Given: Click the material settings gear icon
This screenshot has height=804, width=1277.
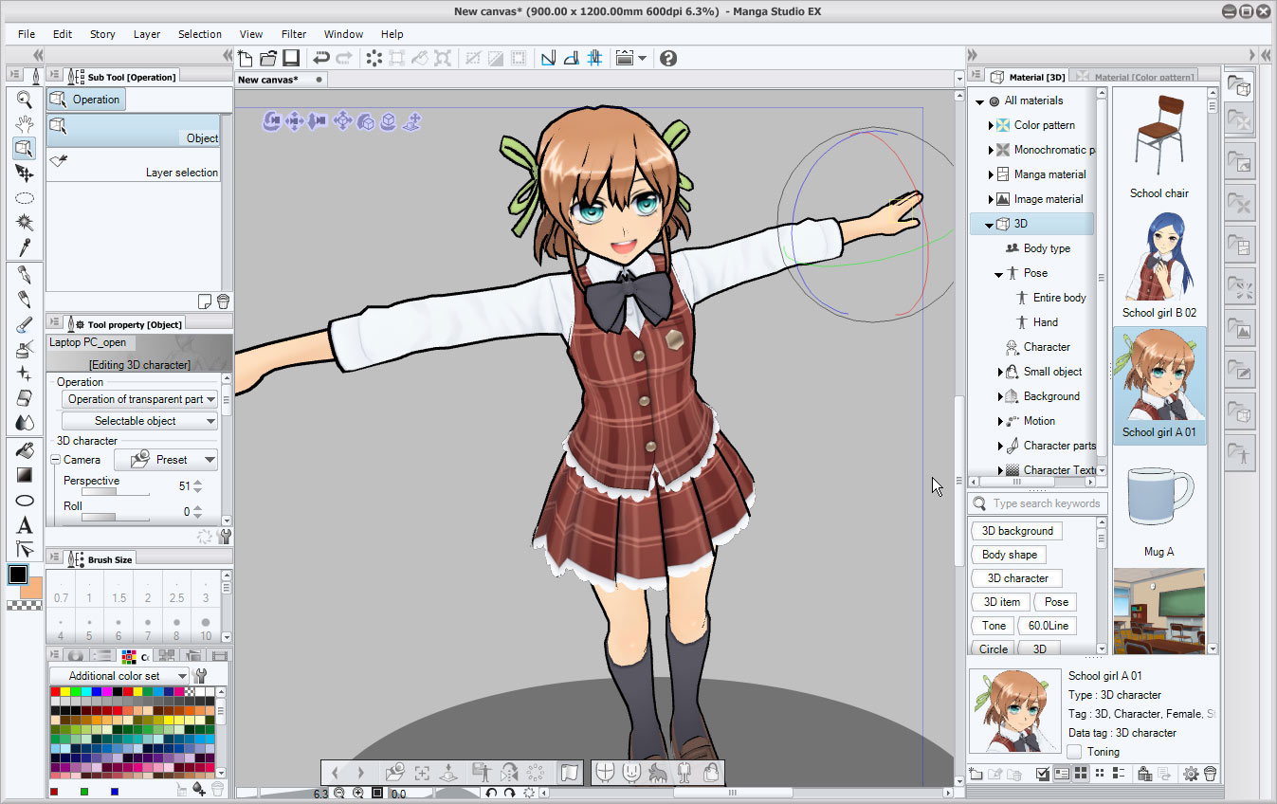Looking at the screenshot, I should pos(1191,774).
